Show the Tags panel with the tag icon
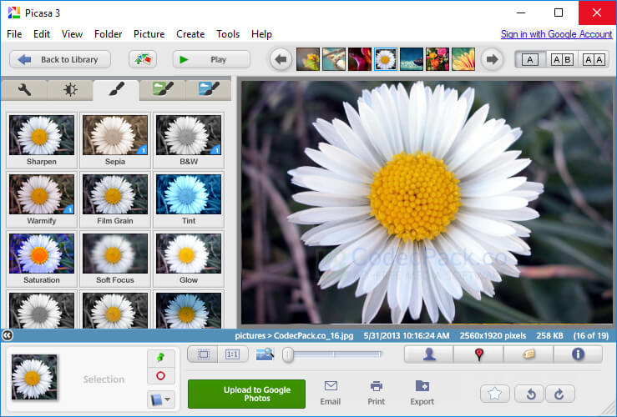Screen dimensions: 617x417 tap(528, 354)
